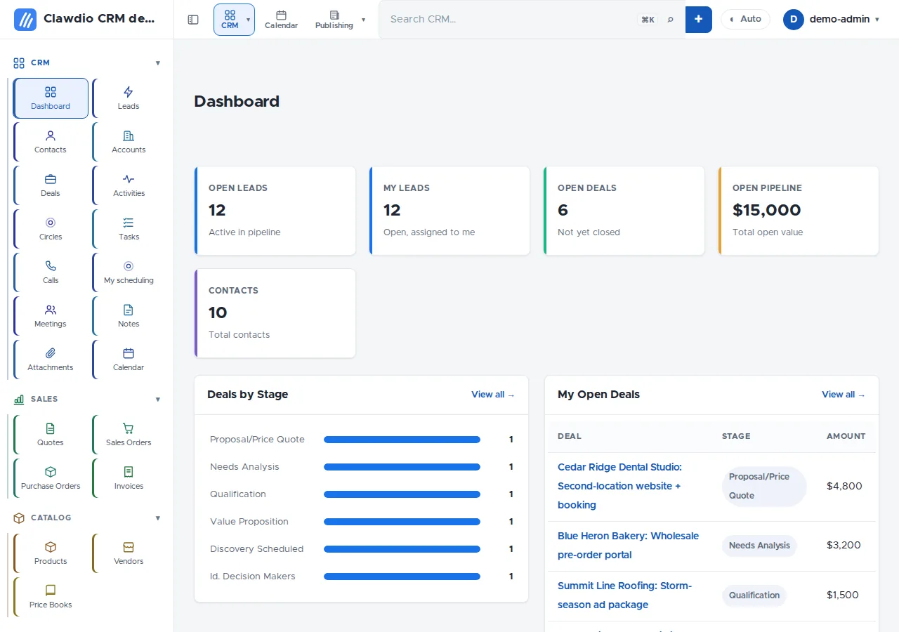Open the Open Leads stat card
The image size is (899, 632).
pyautogui.click(x=275, y=211)
